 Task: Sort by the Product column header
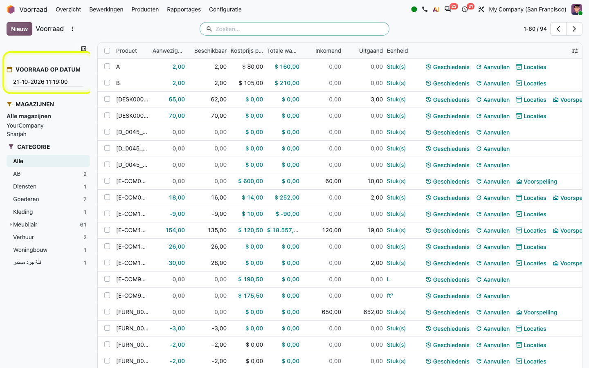click(x=126, y=51)
